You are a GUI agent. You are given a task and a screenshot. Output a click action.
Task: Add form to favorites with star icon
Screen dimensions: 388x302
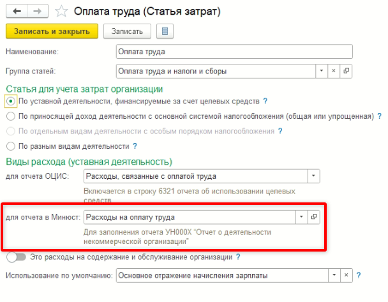click(x=61, y=11)
